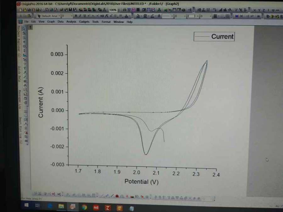Image resolution: width=283 pixels, height=212 pixels.
Task: Click the 2.4 tick label on X axis
Action: (x=216, y=175)
